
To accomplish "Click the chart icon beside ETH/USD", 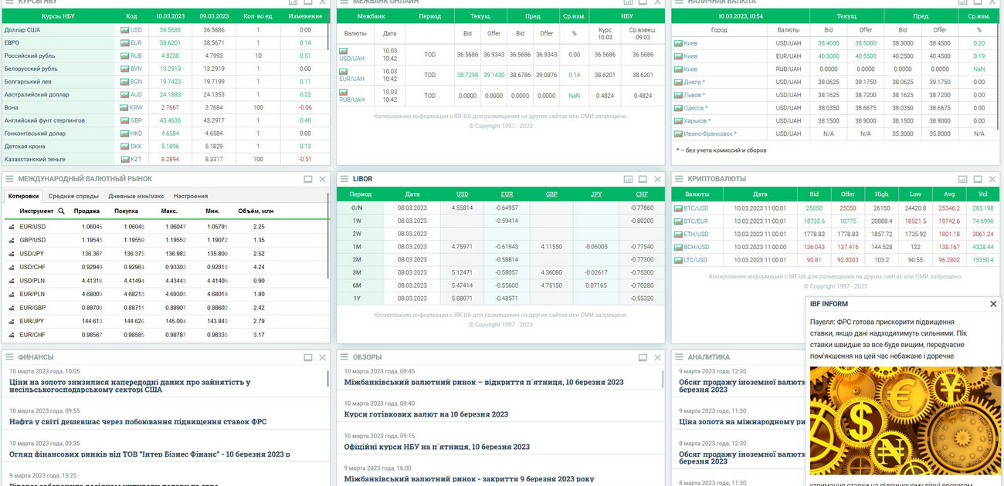I will (x=679, y=235).
